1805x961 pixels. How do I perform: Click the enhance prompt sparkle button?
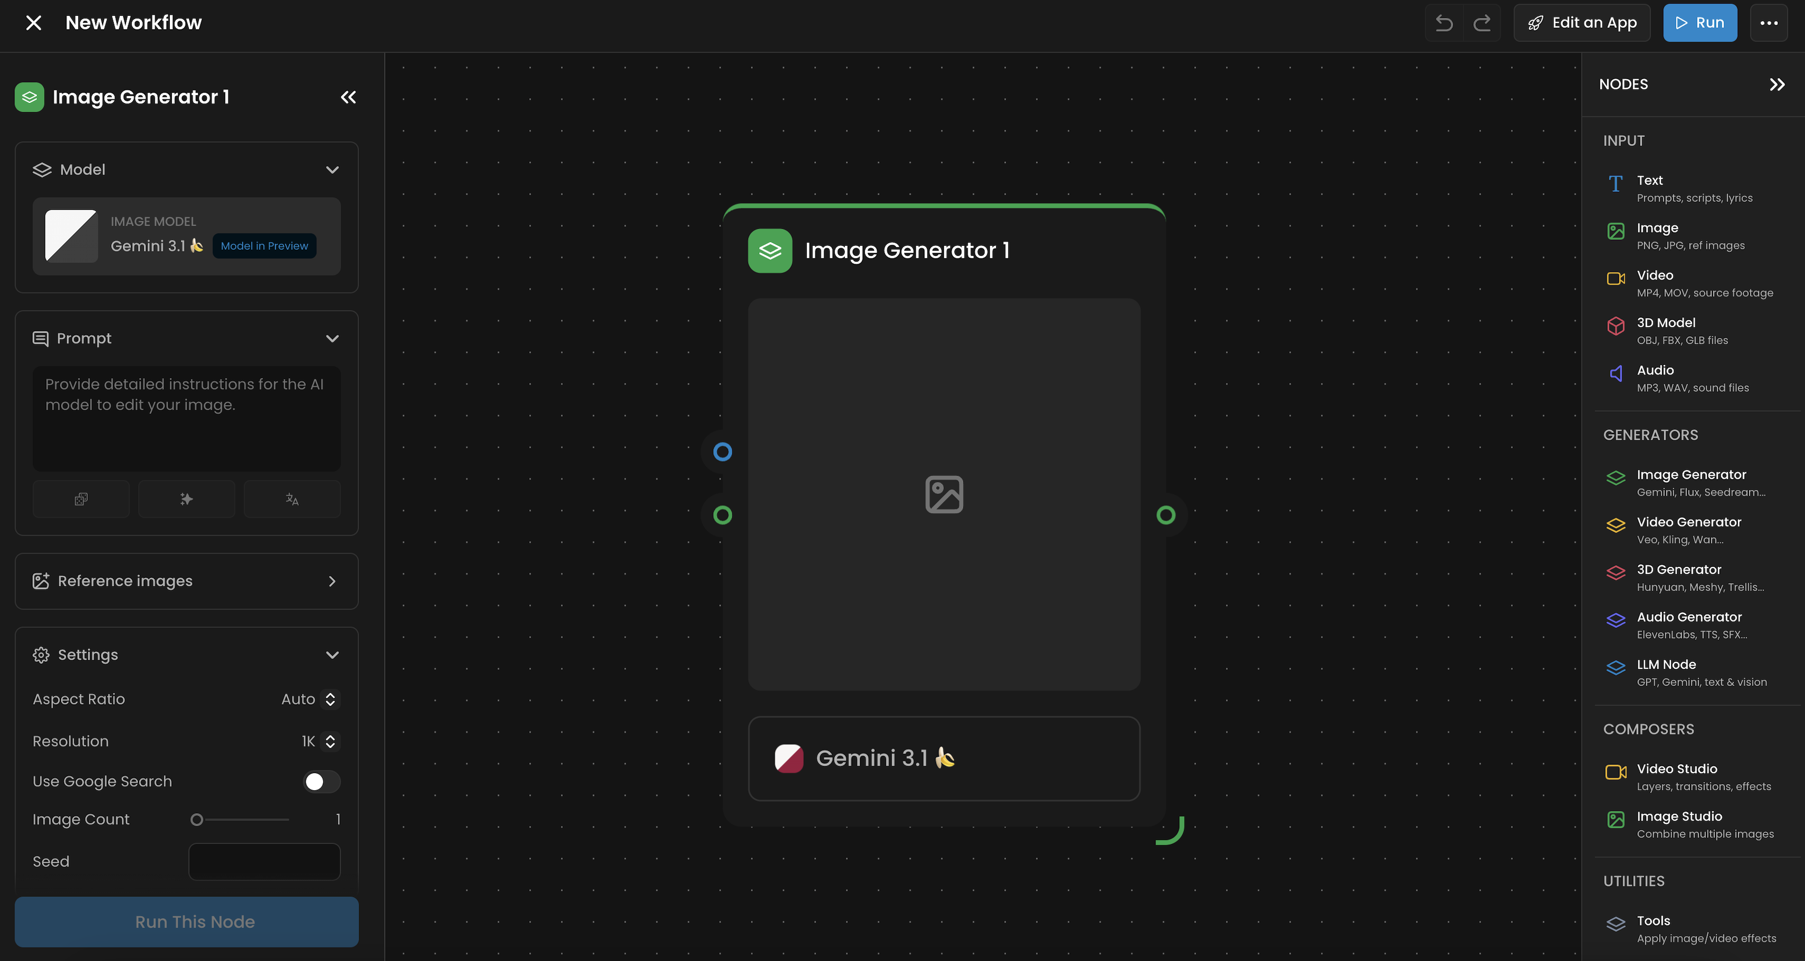186,499
